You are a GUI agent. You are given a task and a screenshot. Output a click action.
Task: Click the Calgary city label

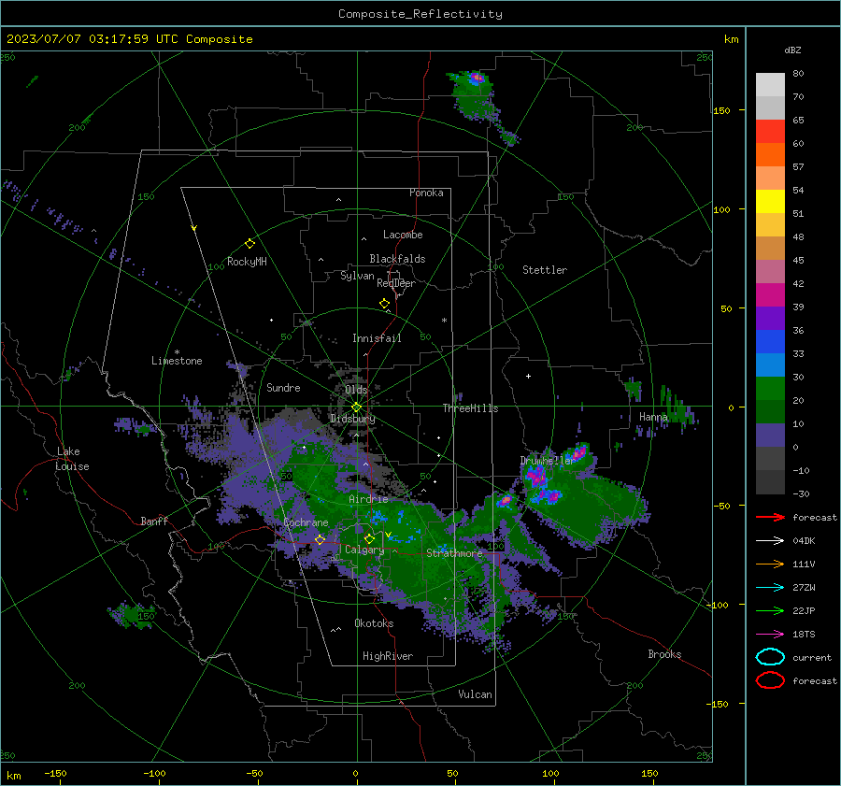[x=364, y=550]
